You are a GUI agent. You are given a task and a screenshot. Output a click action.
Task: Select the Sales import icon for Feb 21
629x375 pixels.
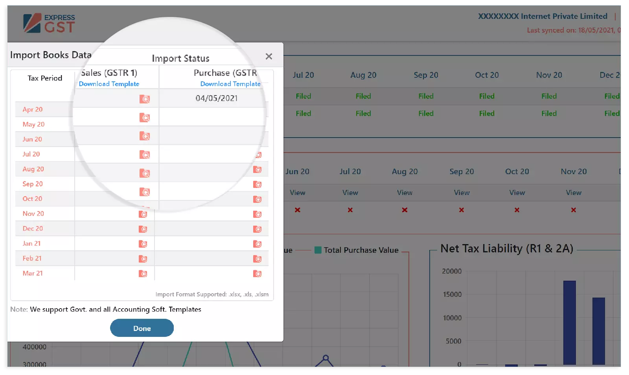coord(143,259)
